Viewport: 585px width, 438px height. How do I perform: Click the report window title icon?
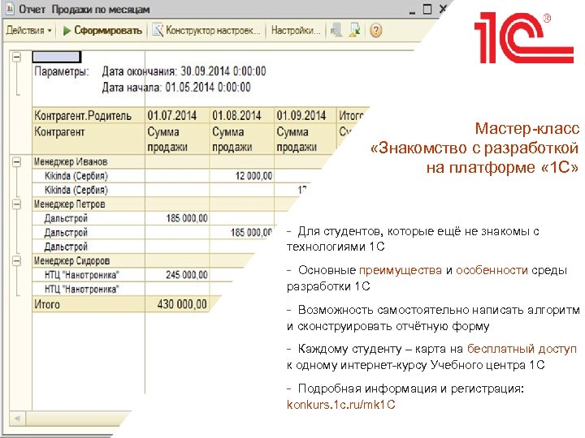(10, 9)
